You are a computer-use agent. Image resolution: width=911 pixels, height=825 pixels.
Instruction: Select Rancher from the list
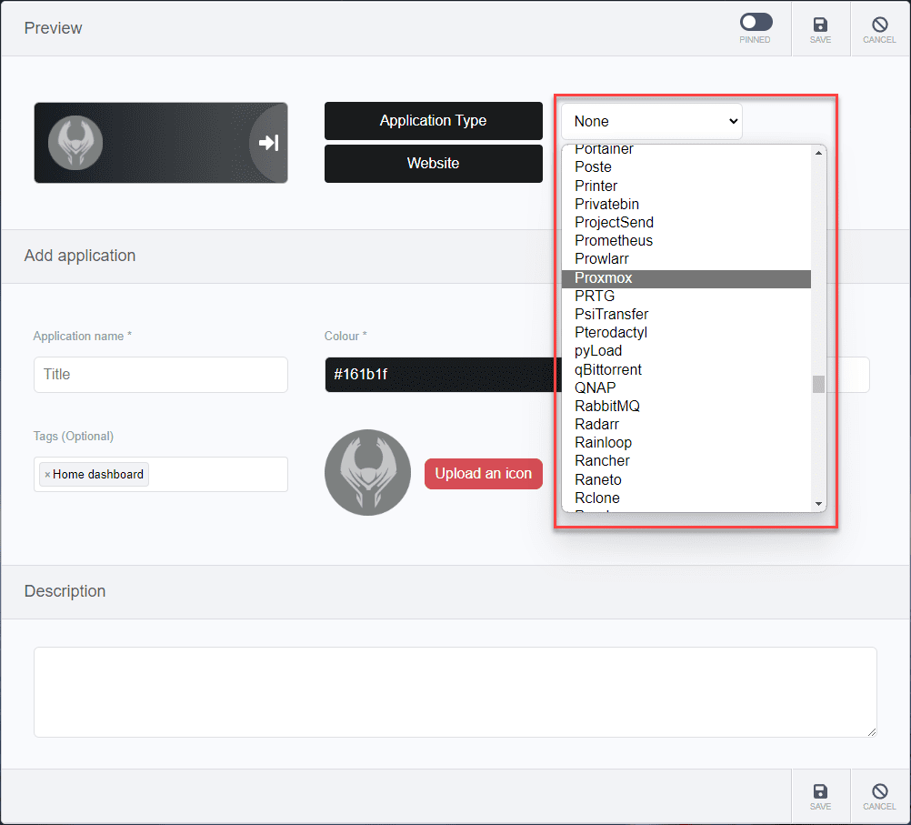[x=686, y=461]
